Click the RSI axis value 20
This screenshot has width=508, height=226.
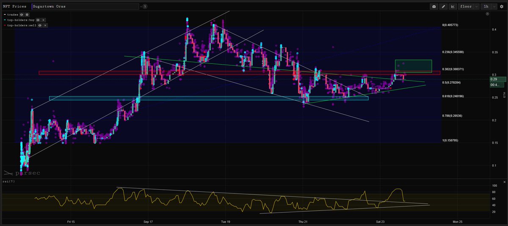[x=493, y=212]
